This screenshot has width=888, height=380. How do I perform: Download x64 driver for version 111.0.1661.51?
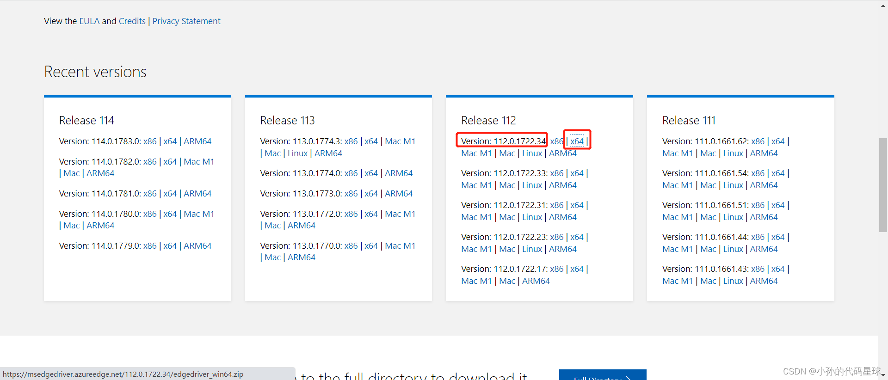pyautogui.click(x=778, y=205)
